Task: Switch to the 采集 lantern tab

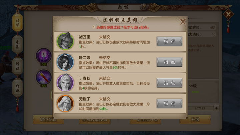Action: tap(18, 44)
